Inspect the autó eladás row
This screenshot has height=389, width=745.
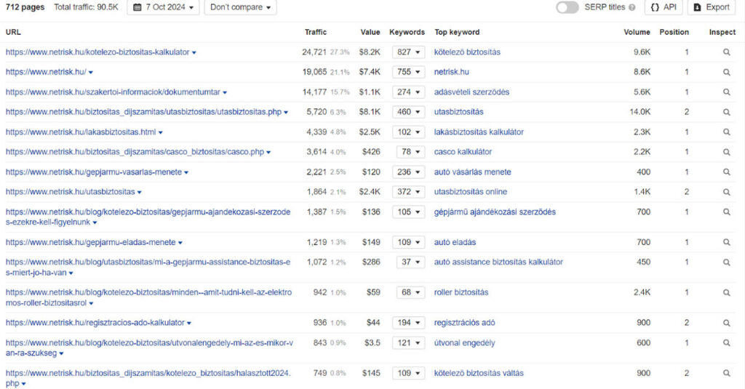click(x=727, y=242)
